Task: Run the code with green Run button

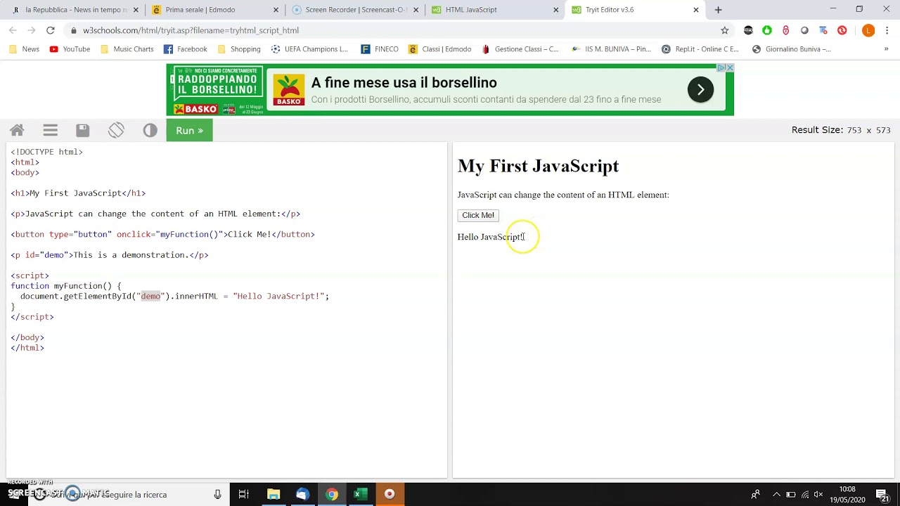Action: pos(189,130)
